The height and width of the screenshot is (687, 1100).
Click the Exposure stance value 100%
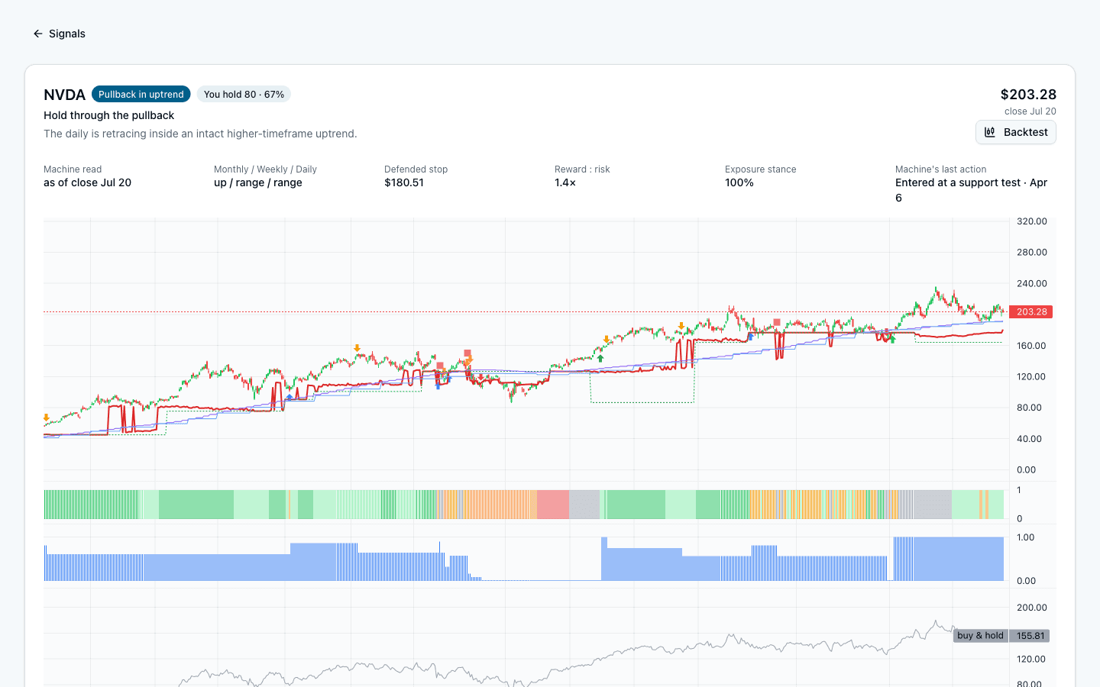pos(739,182)
